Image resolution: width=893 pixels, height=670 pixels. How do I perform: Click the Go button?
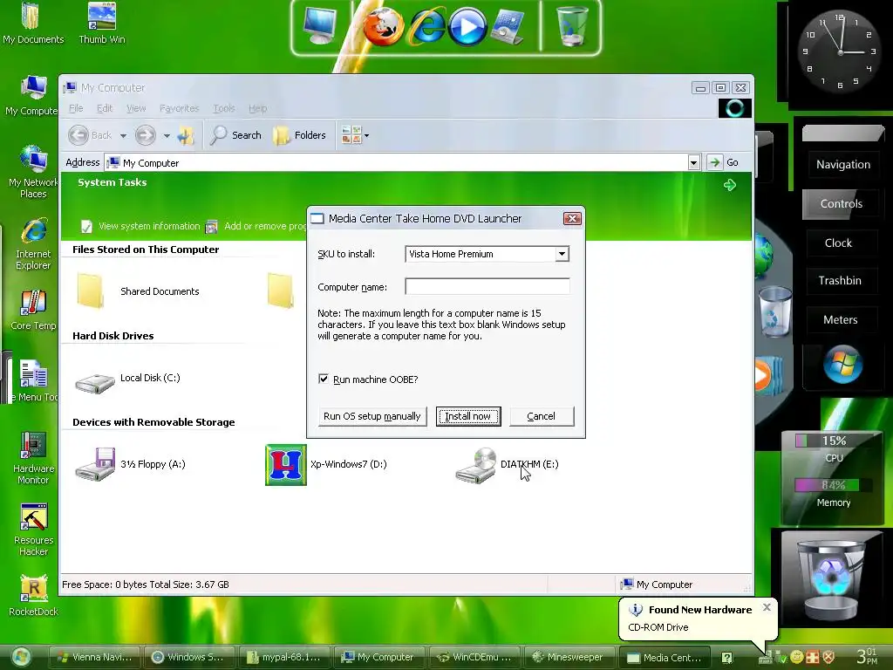pos(725,162)
